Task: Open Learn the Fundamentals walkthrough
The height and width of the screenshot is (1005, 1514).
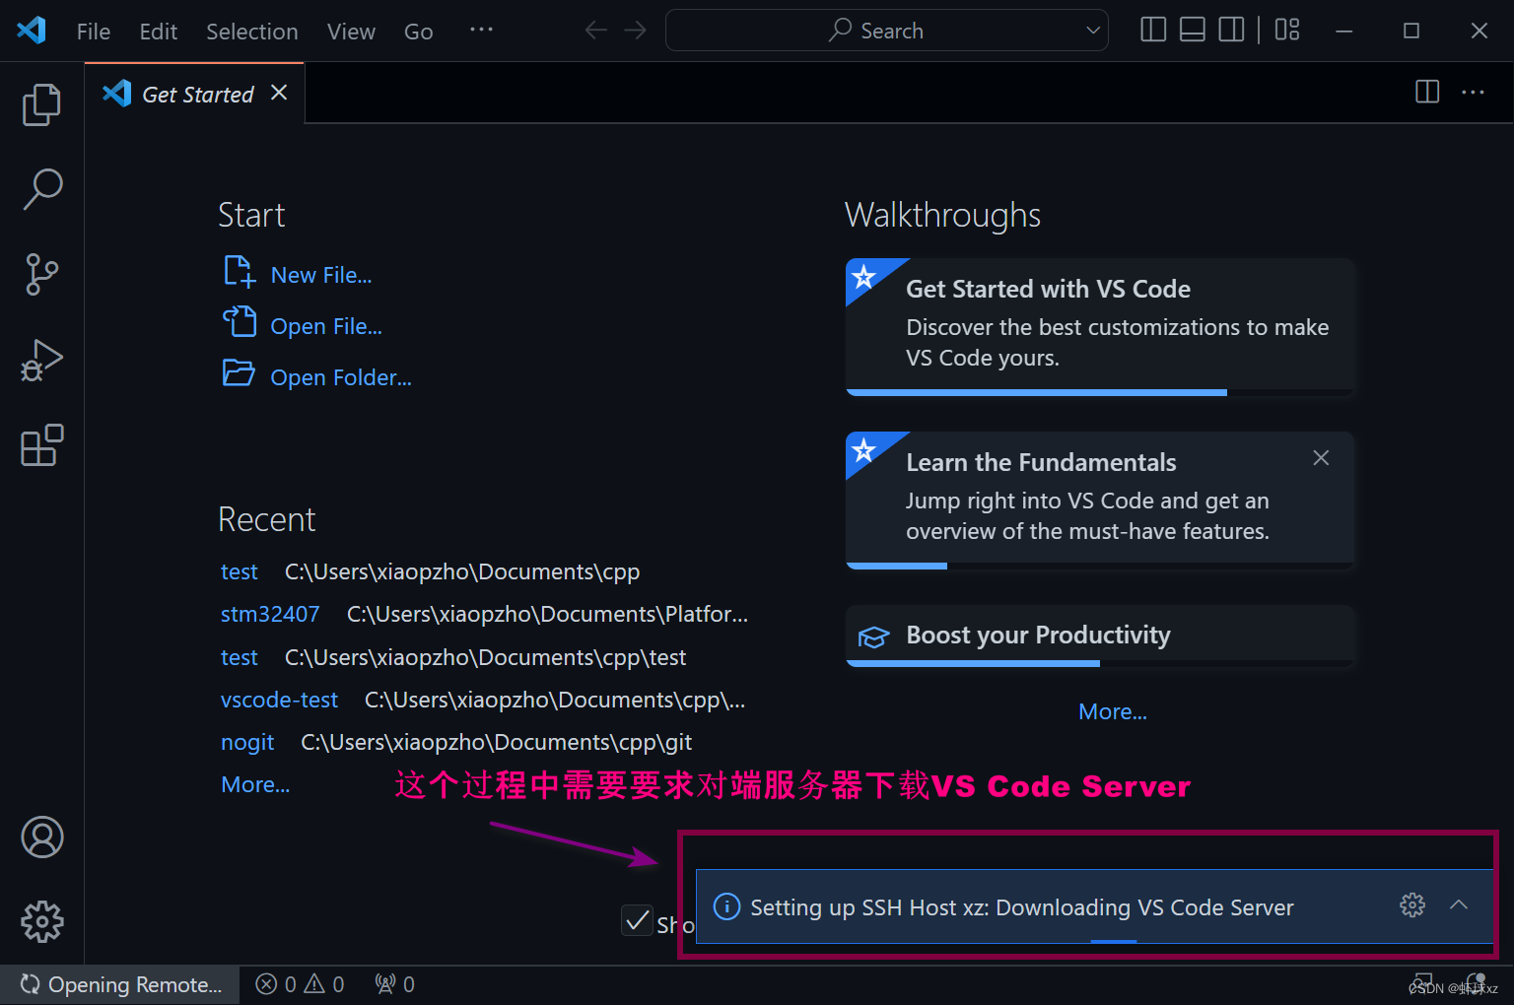Action: coord(1100,500)
